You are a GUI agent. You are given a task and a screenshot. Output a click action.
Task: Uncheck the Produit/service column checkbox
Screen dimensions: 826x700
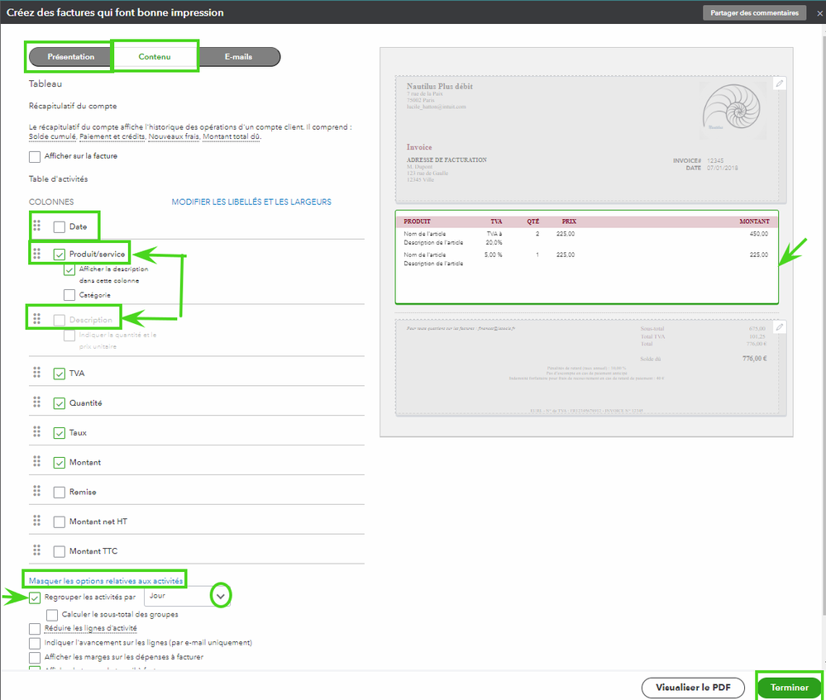tap(59, 255)
